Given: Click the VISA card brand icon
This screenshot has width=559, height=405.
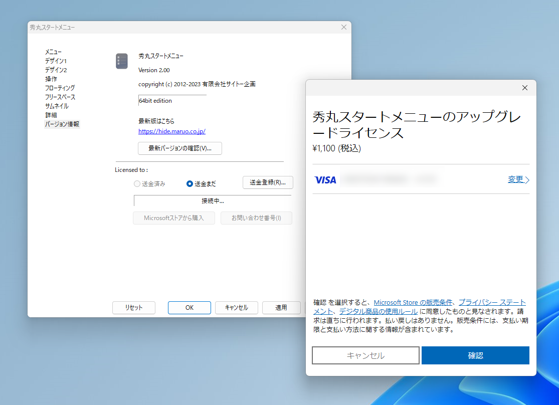Looking at the screenshot, I should [x=325, y=179].
